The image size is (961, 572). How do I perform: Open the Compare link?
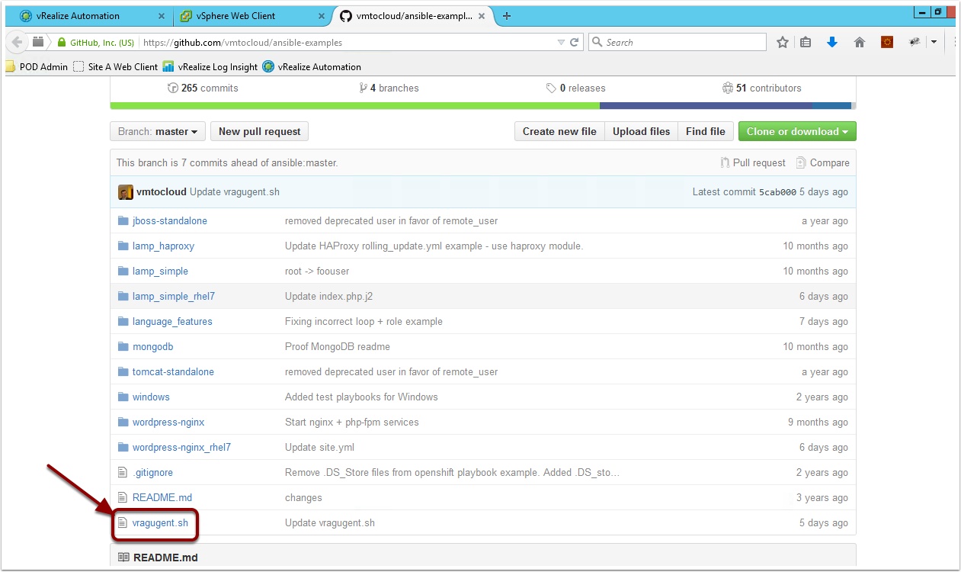[822, 163]
